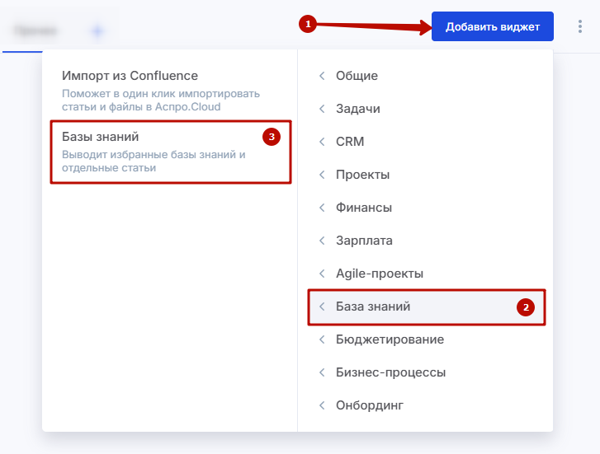The width and height of the screenshot is (600, 454).
Task: Click the chevron next to Зарплата
Action: point(322,241)
